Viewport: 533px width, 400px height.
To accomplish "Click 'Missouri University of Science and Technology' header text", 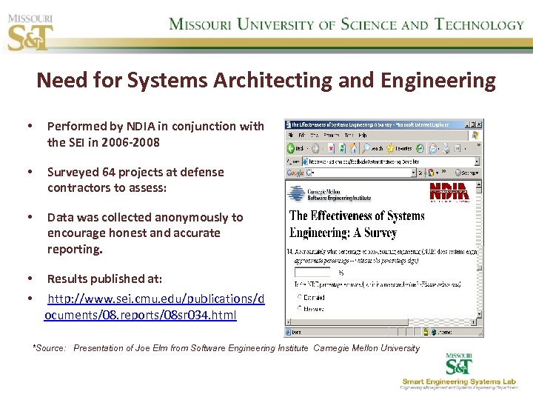I will pos(346,24).
